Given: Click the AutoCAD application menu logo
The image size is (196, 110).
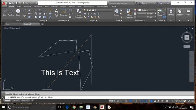Looking at the screenshot, I should tap(4, 4).
